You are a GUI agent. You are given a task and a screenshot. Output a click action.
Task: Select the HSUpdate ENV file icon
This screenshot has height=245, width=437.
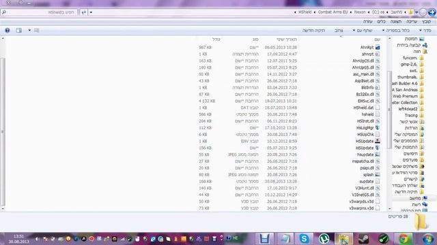(x=378, y=141)
